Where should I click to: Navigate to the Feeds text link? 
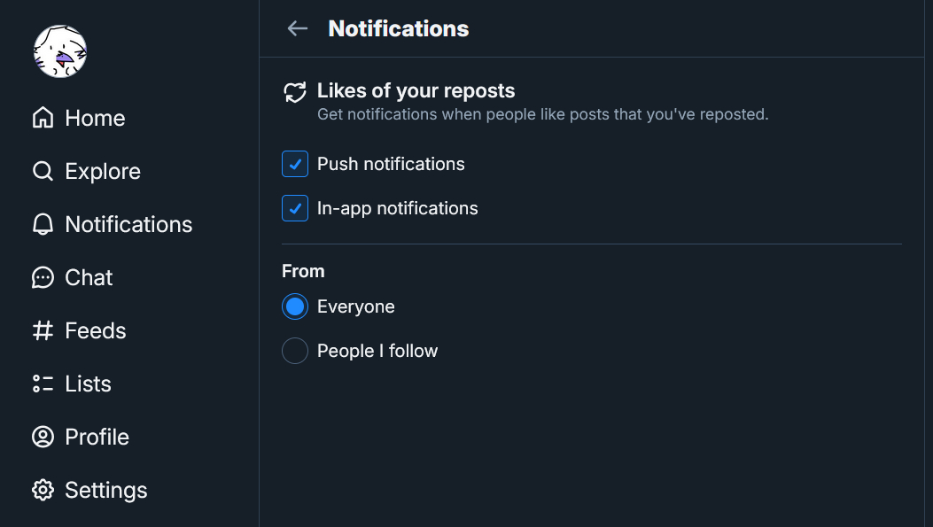[x=96, y=330]
